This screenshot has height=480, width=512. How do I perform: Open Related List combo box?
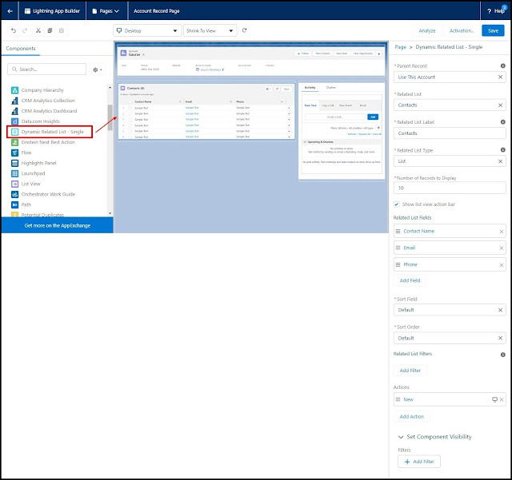pyautogui.click(x=450, y=105)
